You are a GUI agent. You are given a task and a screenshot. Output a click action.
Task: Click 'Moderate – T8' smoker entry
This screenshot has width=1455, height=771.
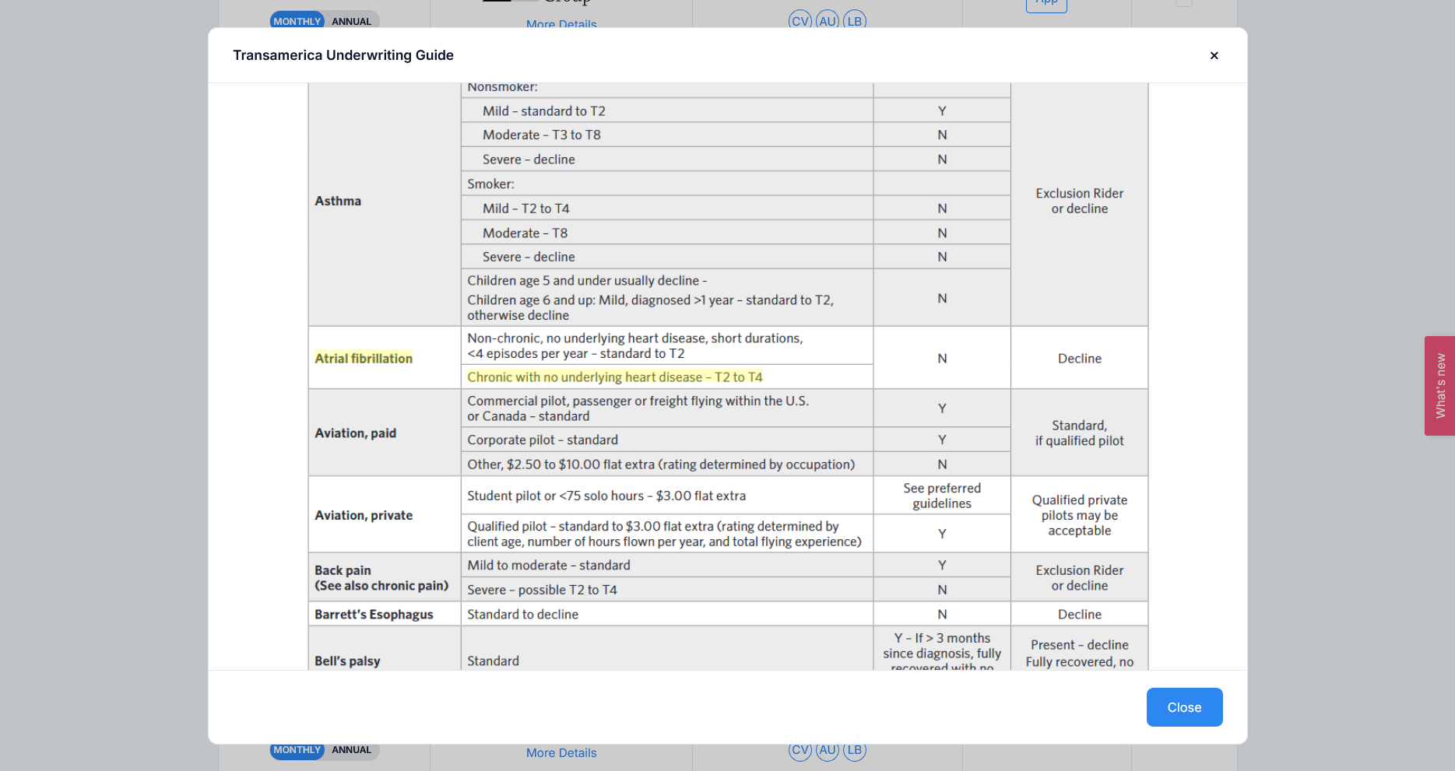coord(525,233)
